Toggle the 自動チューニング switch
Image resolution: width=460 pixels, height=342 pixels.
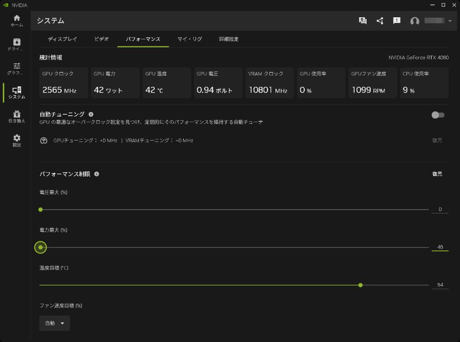click(x=437, y=115)
